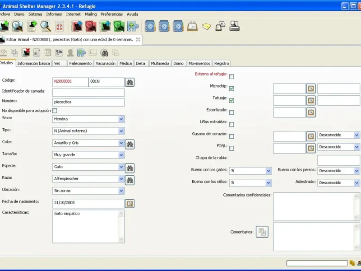This screenshot has height=271, width=361.
Task: Open calendar picker for Fecha de nacimiento
Action: [130, 204]
